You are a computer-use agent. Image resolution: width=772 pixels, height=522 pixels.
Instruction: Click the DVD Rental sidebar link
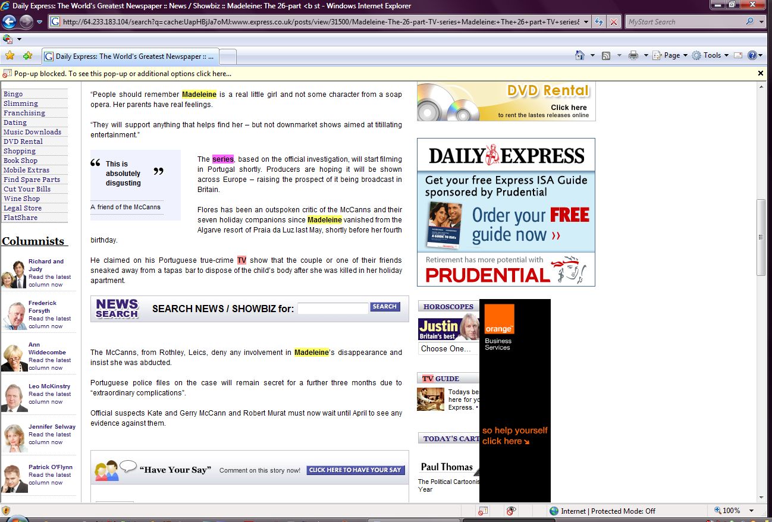23,141
